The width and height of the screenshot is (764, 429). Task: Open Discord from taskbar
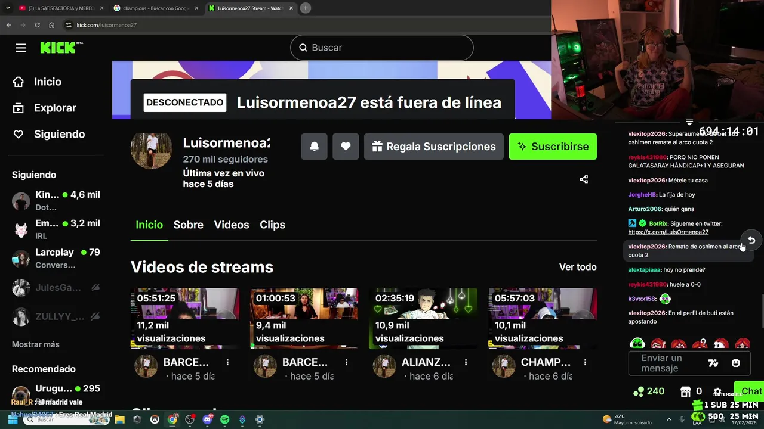(207, 419)
